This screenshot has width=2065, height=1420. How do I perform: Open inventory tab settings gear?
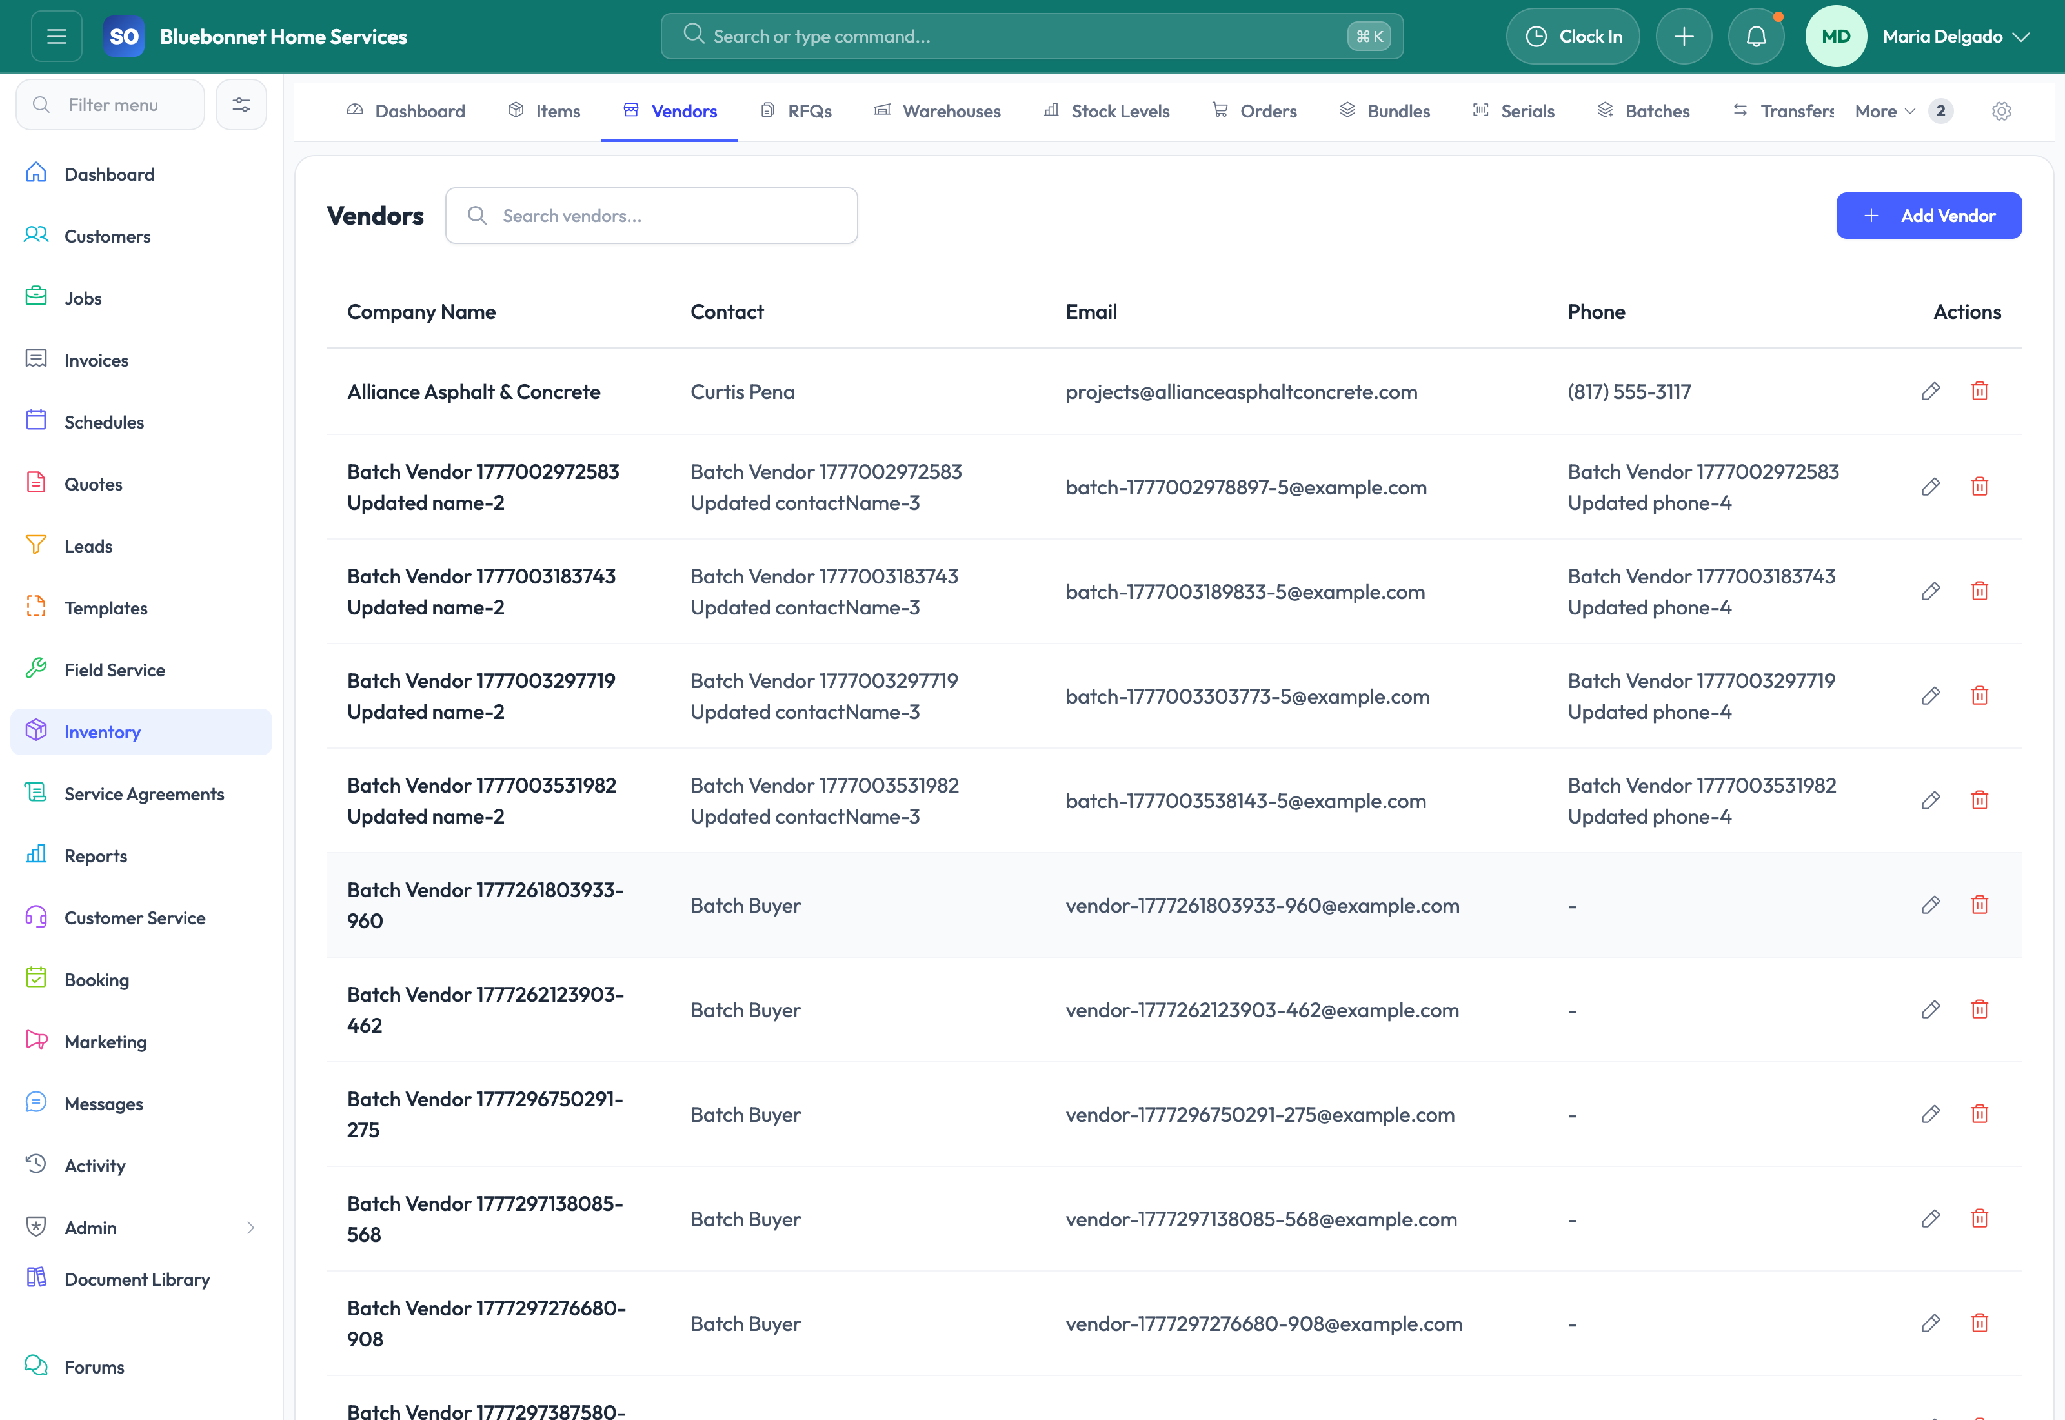coord(2001,111)
